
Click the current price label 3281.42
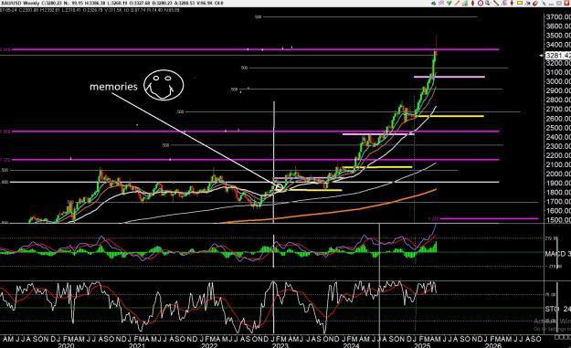point(558,56)
